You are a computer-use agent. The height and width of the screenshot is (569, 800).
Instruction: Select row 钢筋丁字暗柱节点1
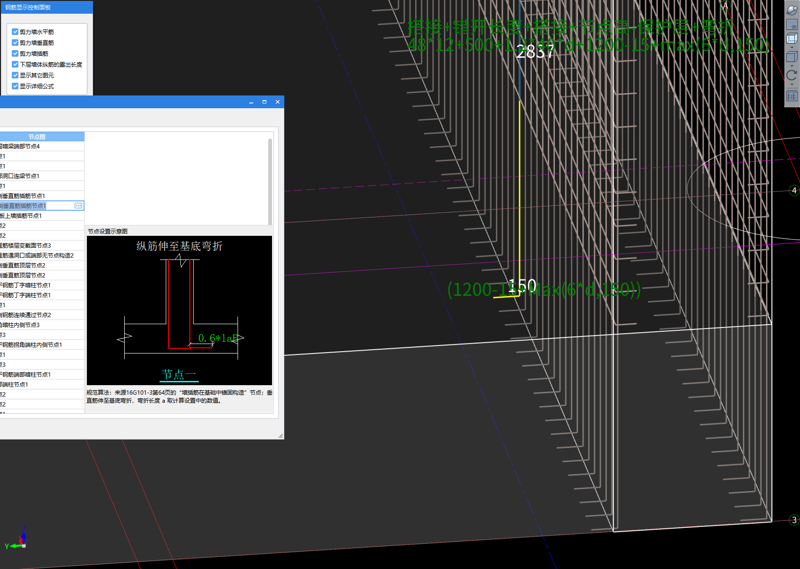click(42, 285)
